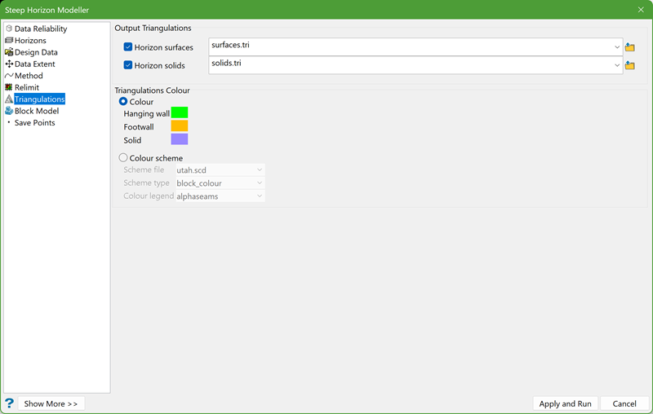
Task: Close the Steep Horizon Modeller dialog
Action: (x=641, y=10)
